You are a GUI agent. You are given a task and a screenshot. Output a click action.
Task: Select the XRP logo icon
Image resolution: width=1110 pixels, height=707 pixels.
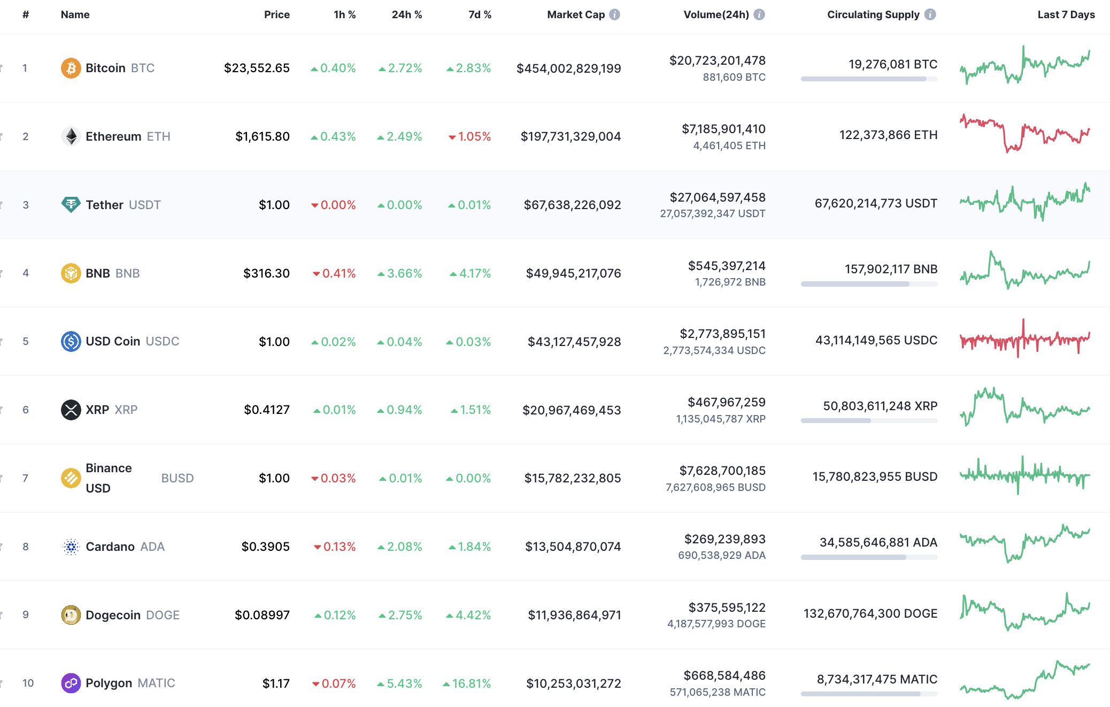point(70,410)
